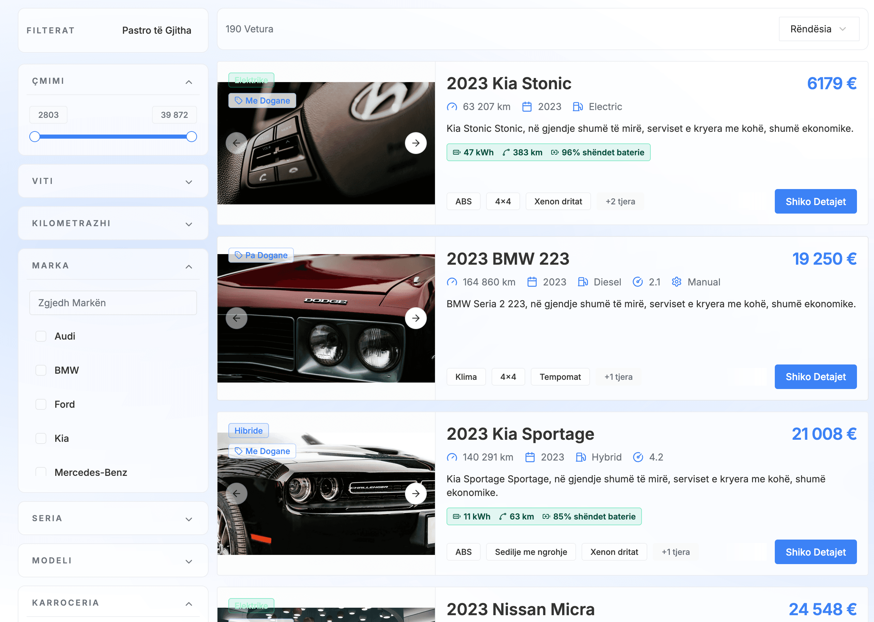Expand the VITI filter section

(113, 181)
